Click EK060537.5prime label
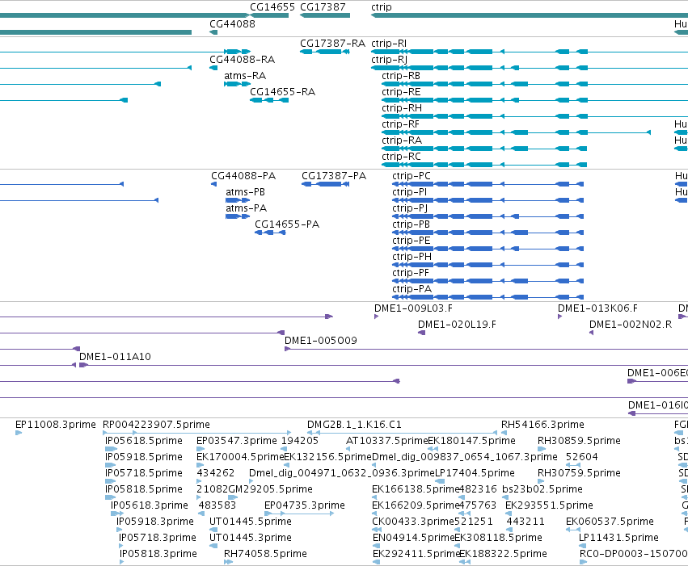 click(x=610, y=522)
